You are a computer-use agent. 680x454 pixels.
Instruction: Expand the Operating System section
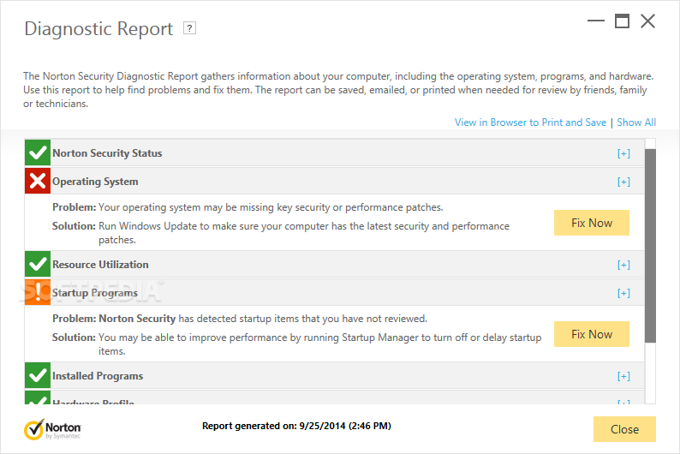point(623,182)
